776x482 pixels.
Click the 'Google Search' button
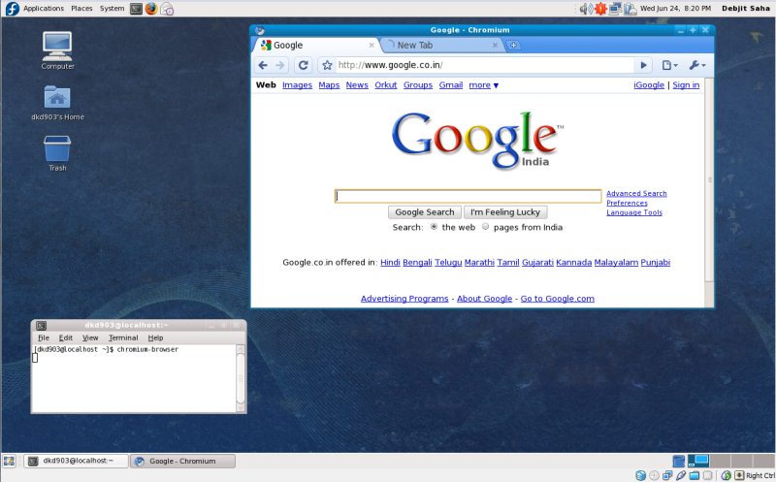pyautogui.click(x=424, y=212)
